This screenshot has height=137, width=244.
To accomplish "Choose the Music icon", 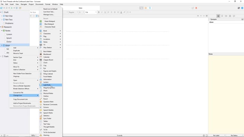I will point(51,91).
